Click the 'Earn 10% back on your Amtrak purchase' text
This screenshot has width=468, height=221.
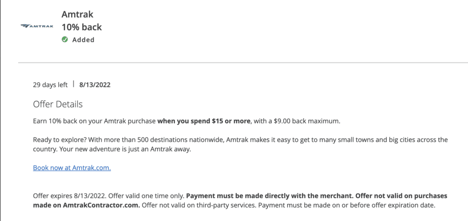click(95, 121)
